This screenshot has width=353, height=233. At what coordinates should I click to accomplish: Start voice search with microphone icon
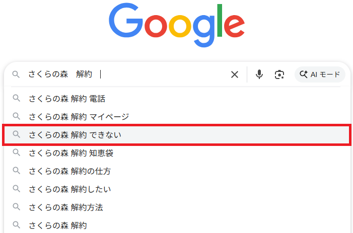pyautogui.click(x=259, y=74)
